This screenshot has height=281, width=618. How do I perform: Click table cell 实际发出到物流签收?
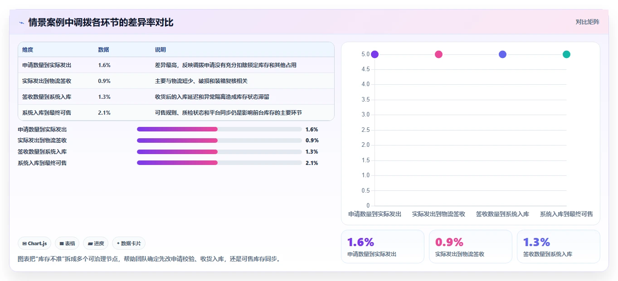click(x=47, y=81)
